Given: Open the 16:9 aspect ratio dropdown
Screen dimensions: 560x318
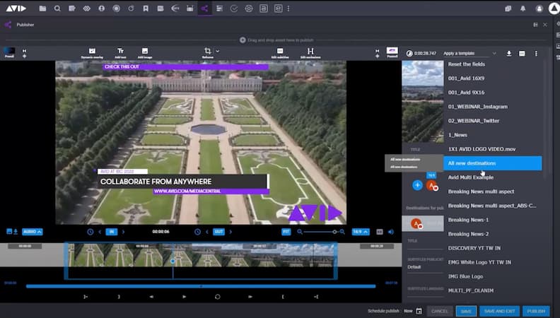Looking at the screenshot, I should click(x=359, y=231).
